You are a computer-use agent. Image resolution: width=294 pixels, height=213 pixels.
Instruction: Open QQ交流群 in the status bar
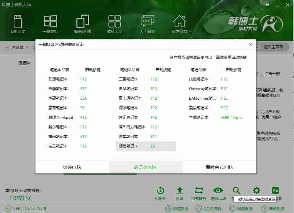pos(208,209)
